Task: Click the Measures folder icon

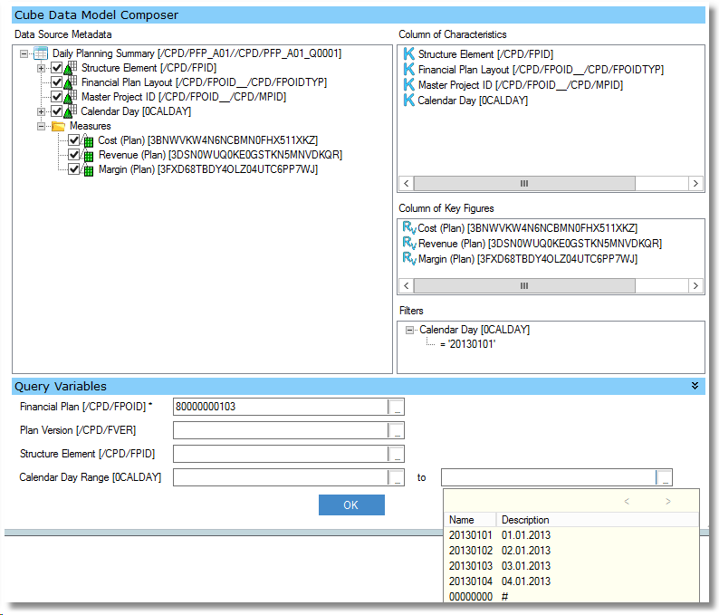Action: tap(58, 126)
